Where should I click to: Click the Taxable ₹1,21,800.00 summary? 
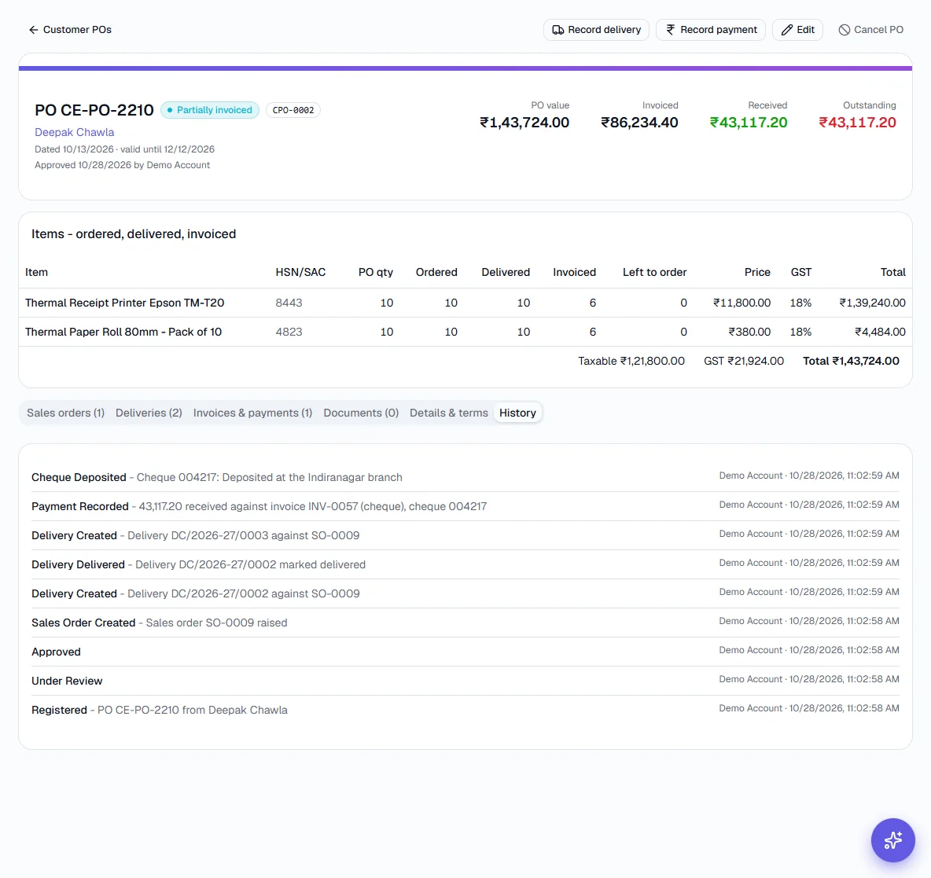[631, 361]
